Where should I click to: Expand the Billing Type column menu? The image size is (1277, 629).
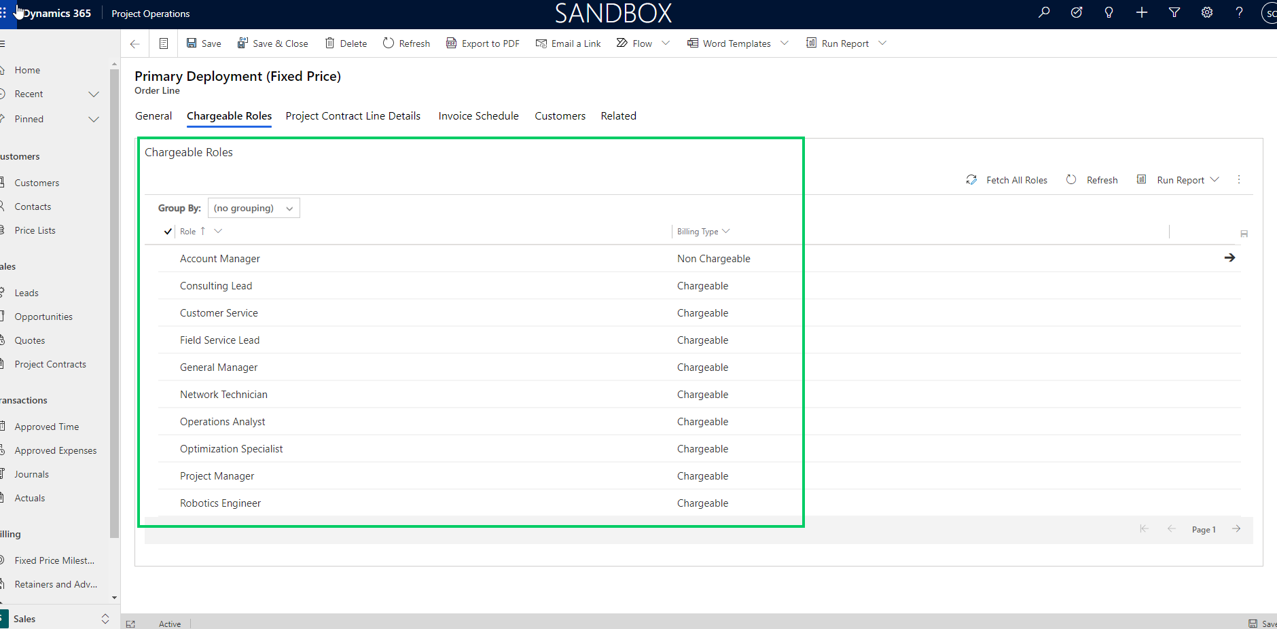point(726,232)
